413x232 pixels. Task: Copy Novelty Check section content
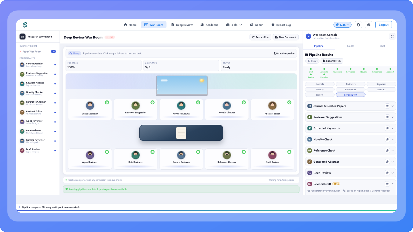pyautogui.click(x=387, y=139)
